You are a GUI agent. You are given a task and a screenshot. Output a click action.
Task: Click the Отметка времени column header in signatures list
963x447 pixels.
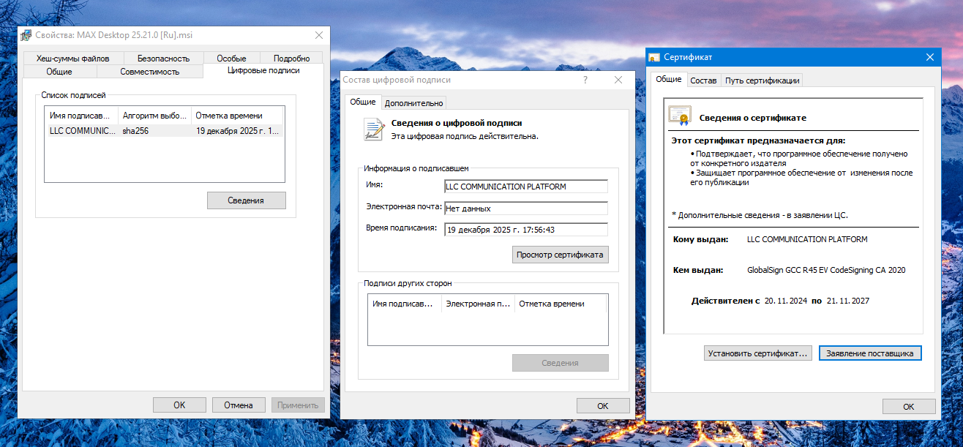237,116
